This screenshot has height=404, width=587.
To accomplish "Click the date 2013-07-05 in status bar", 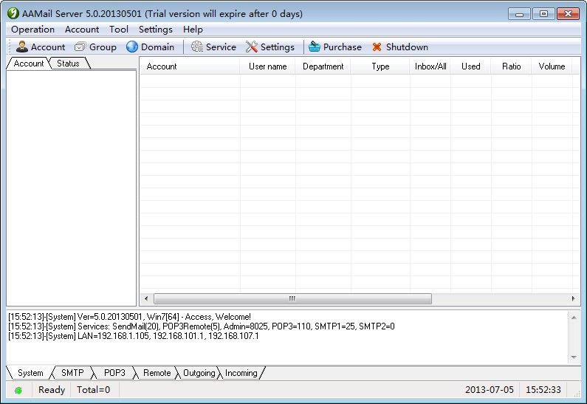I will (490, 390).
